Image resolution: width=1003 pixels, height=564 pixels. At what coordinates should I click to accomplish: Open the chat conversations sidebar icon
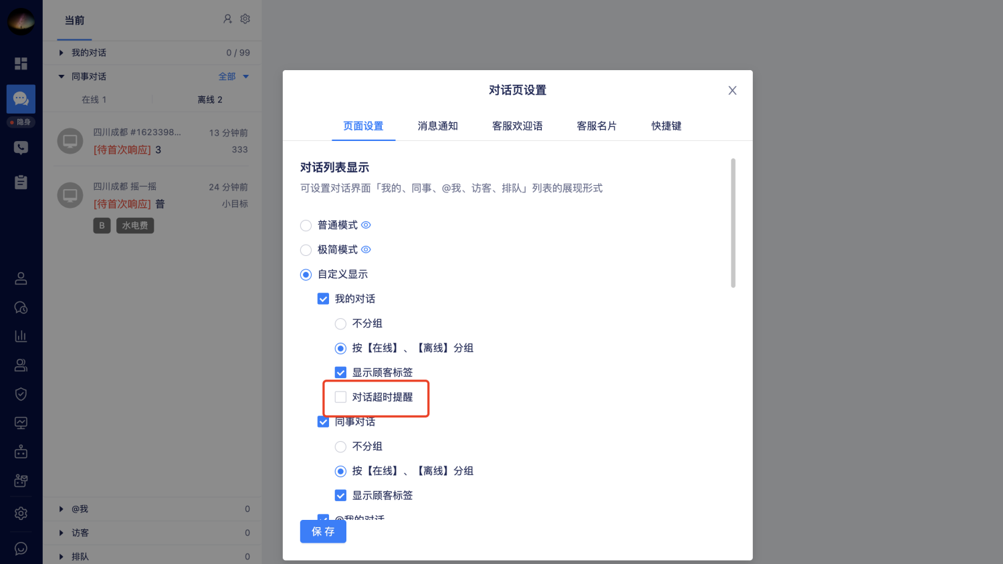coord(21,99)
